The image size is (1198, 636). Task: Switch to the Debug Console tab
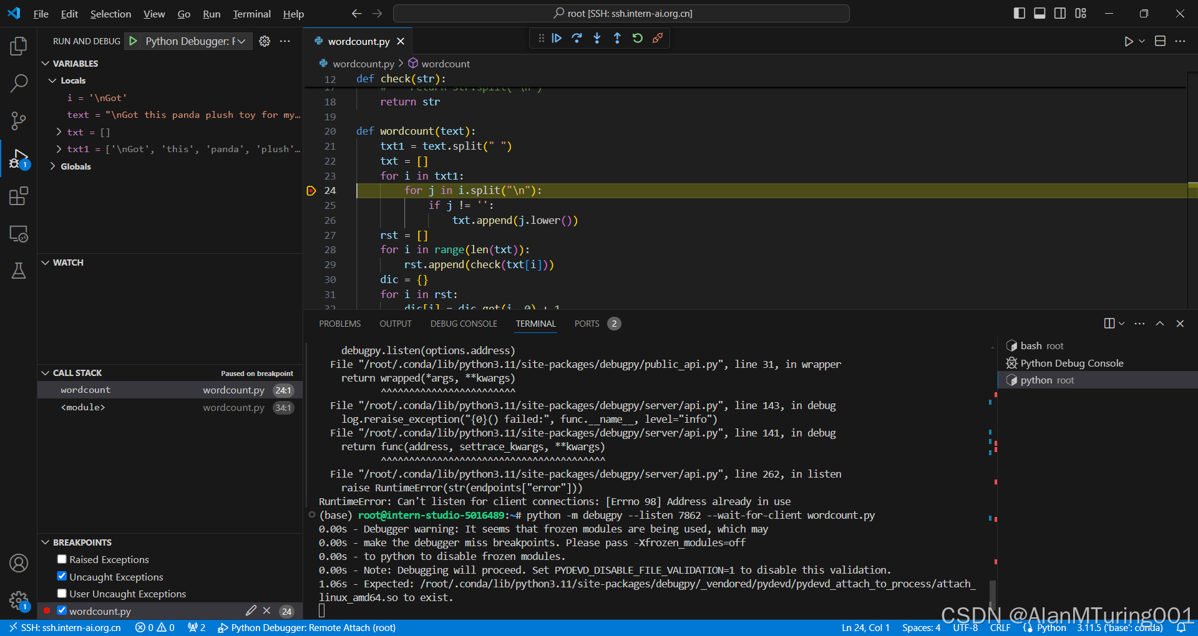(x=463, y=324)
